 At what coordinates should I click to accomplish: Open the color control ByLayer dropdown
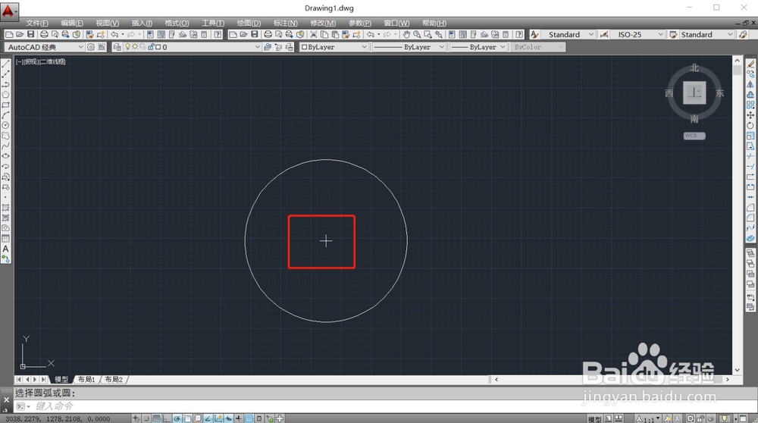[x=364, y=47]
